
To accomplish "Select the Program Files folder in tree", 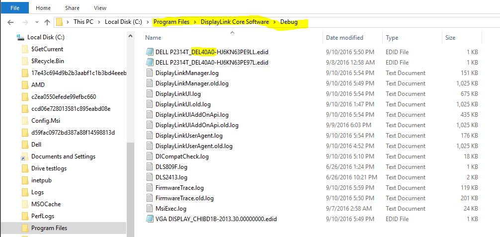I will [x=49, y=228].
